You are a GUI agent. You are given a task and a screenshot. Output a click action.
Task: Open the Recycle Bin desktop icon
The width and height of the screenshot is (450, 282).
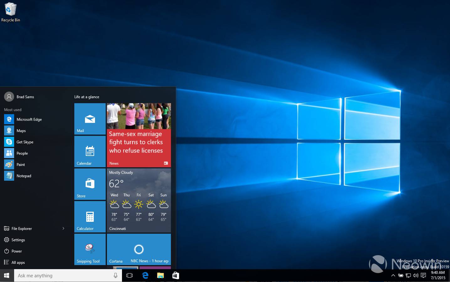[10, 13]
